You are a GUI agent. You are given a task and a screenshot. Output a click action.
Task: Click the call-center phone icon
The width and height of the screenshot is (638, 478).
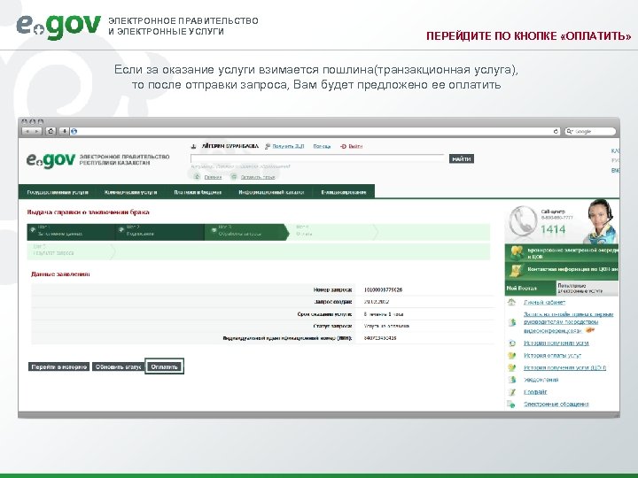pyautogui.click(x=524, y=220)
